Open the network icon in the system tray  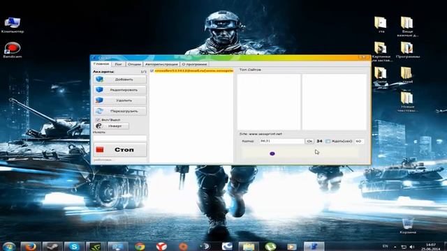(404, 247)
